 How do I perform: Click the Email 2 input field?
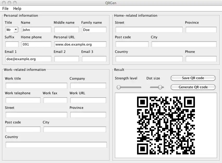[66, 59]
